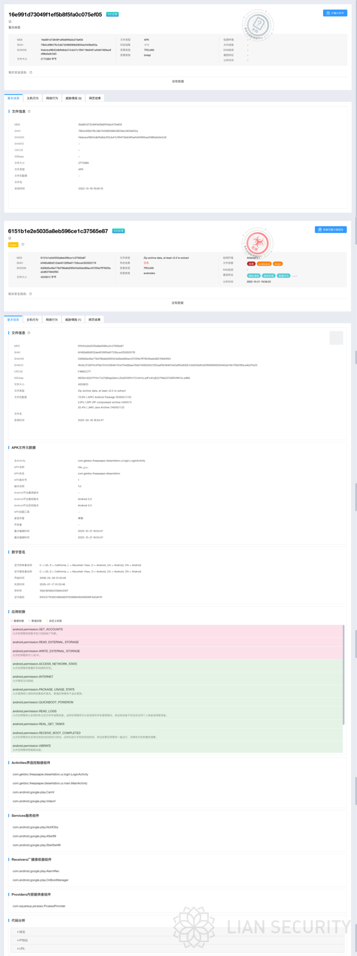Viewport: 357px width, 956px height.
Task: Select 基本信息 tab of first sample
Action: 13,98
